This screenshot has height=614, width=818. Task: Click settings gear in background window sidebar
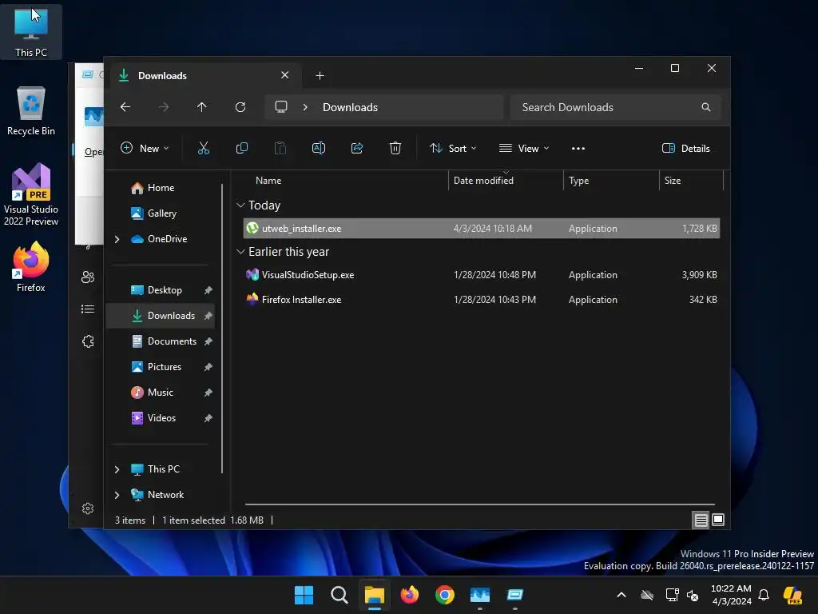click(88, 508)
